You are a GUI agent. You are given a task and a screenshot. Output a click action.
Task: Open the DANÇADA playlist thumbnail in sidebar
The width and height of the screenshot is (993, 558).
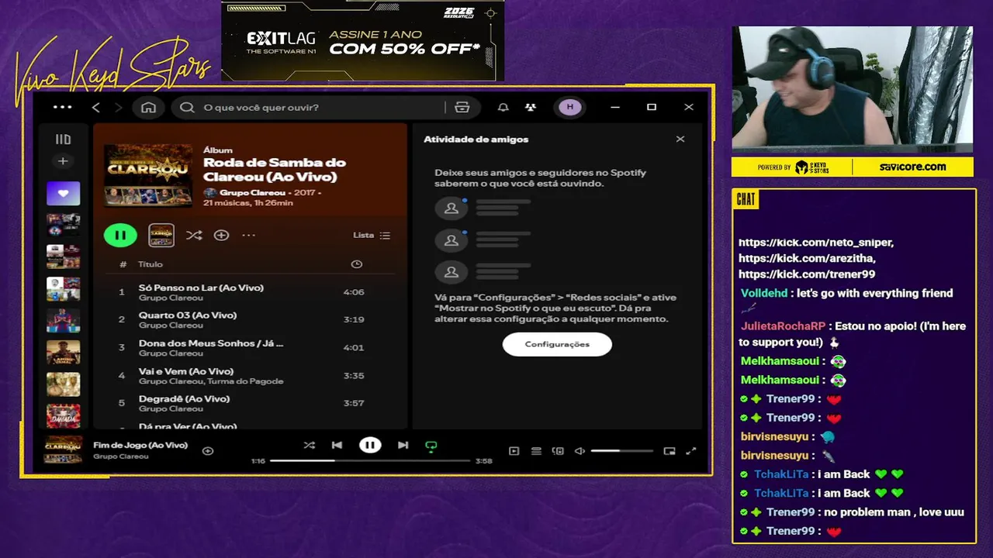coord(63,416)
